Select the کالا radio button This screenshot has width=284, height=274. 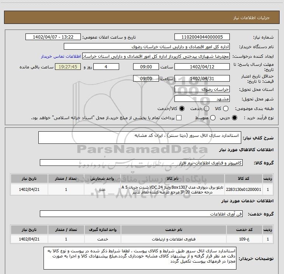[226, 108]
